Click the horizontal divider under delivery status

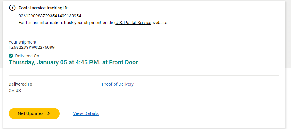[144, 75]
